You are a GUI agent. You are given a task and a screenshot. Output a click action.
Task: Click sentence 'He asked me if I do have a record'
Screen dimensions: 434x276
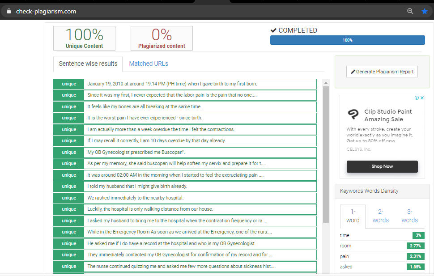tap(171, 244)
